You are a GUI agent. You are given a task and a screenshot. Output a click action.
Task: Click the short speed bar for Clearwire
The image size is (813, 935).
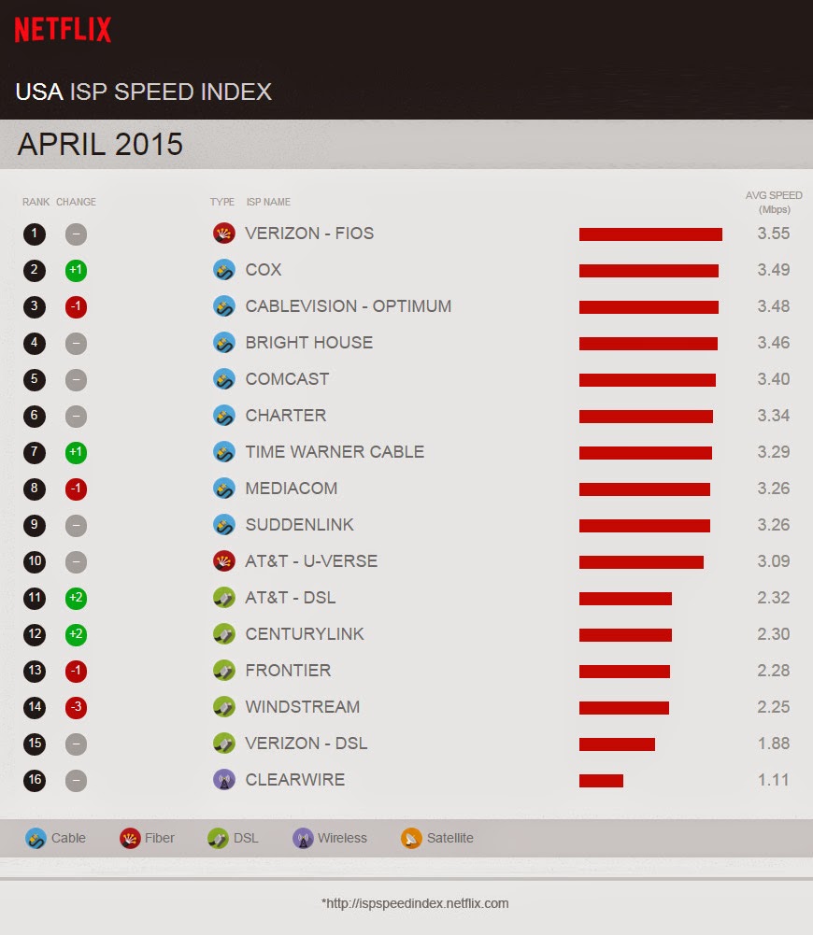[601, 780]
